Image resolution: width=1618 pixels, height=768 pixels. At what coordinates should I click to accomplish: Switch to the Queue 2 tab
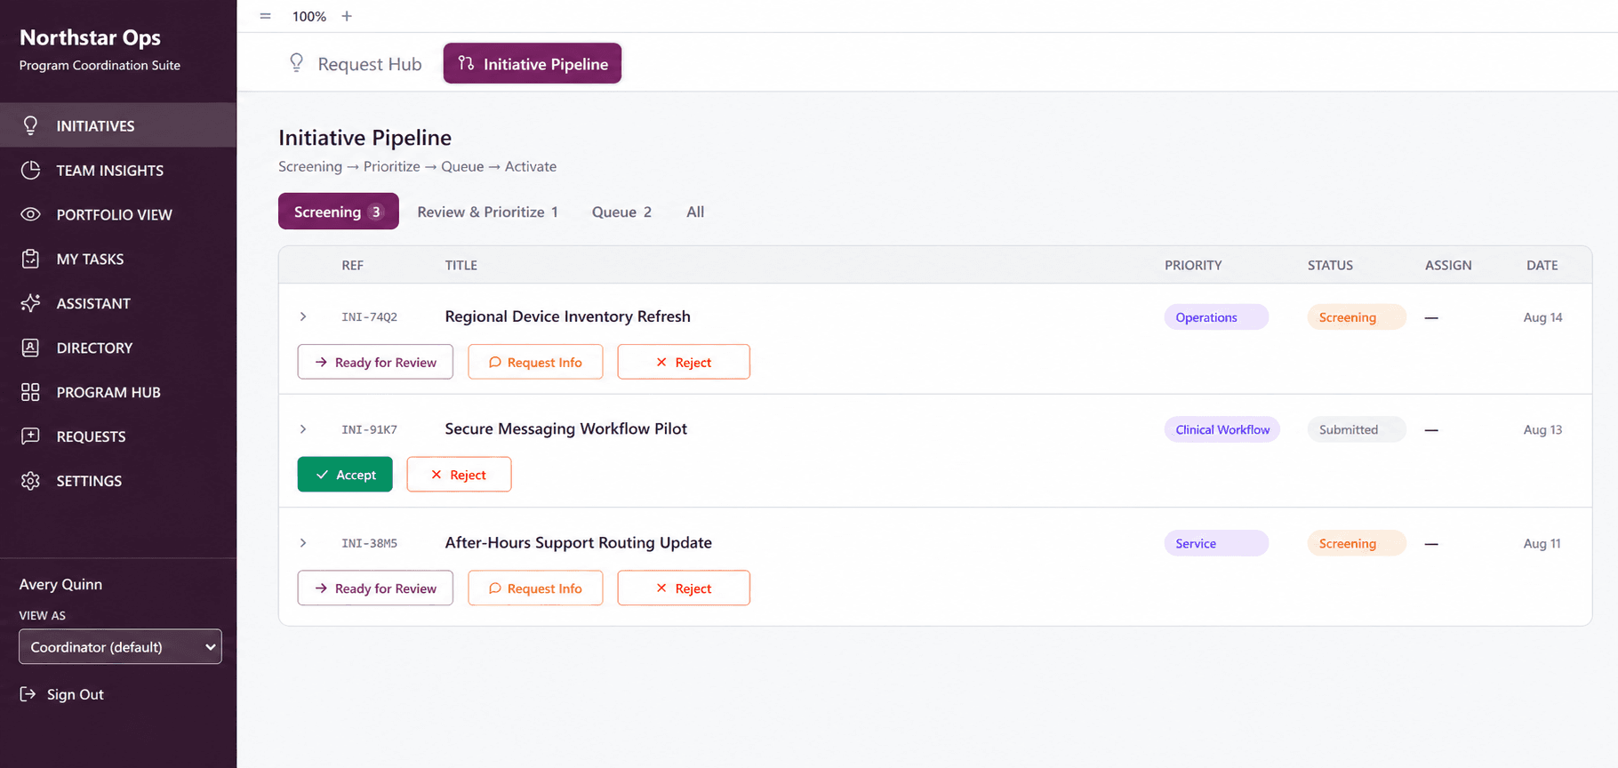click(621, 212)
